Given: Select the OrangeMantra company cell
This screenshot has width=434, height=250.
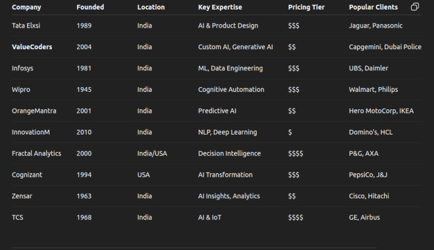Looking at the screenshot, I should coord(34,111).
